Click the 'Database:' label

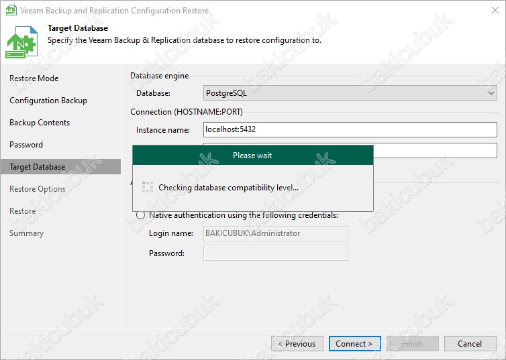(153, 93)
